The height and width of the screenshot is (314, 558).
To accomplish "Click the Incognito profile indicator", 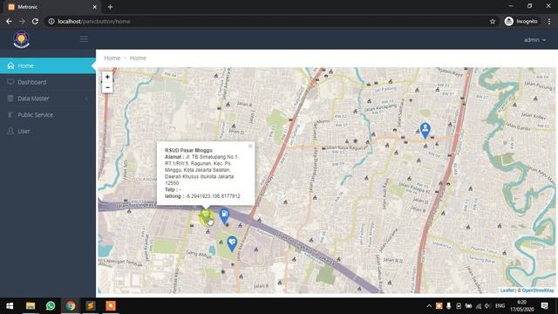I will (521, 21).
